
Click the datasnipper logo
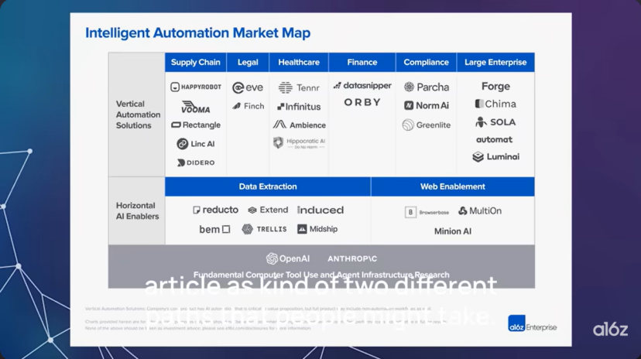pos(362,85)
